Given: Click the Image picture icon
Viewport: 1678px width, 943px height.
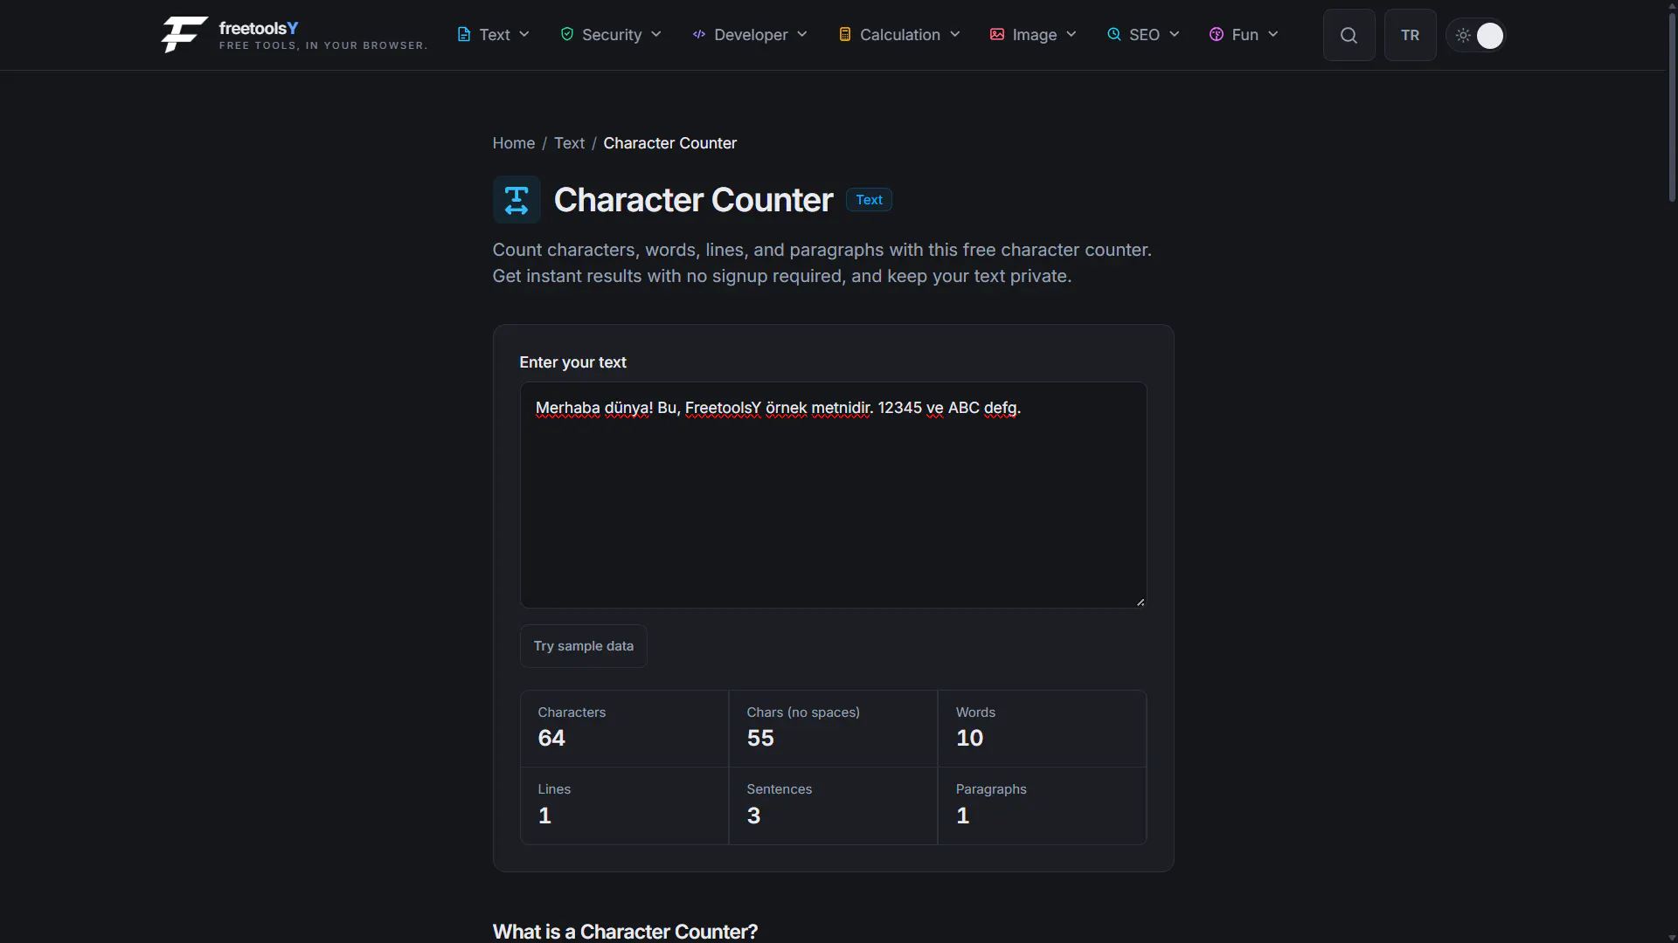Looking at the screenshot, I should [x=997, y=35].
